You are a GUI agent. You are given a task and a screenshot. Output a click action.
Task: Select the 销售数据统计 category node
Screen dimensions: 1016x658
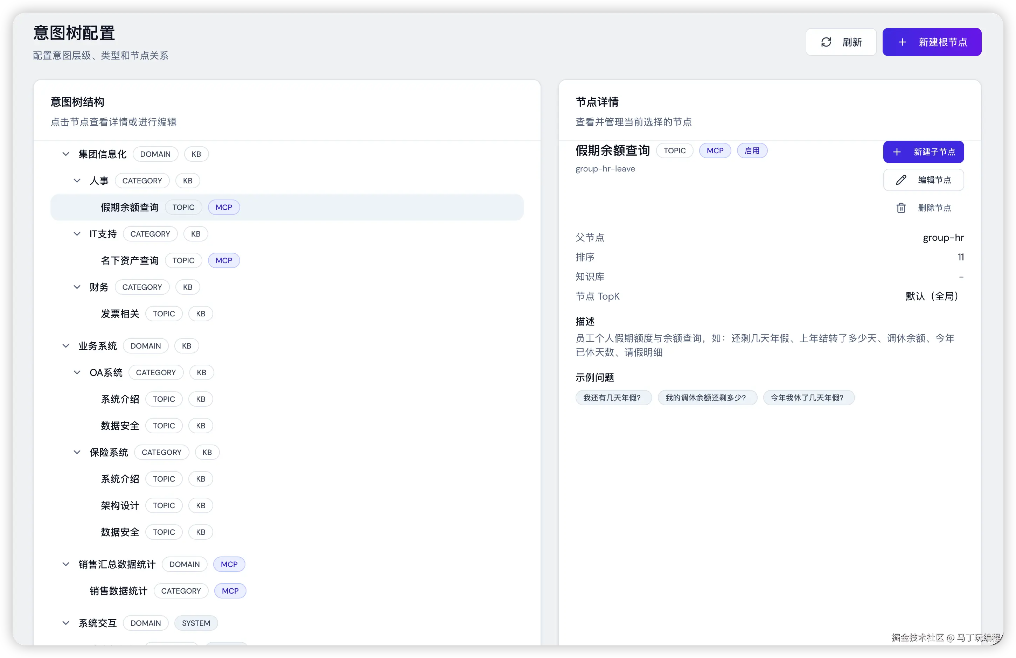118,591
